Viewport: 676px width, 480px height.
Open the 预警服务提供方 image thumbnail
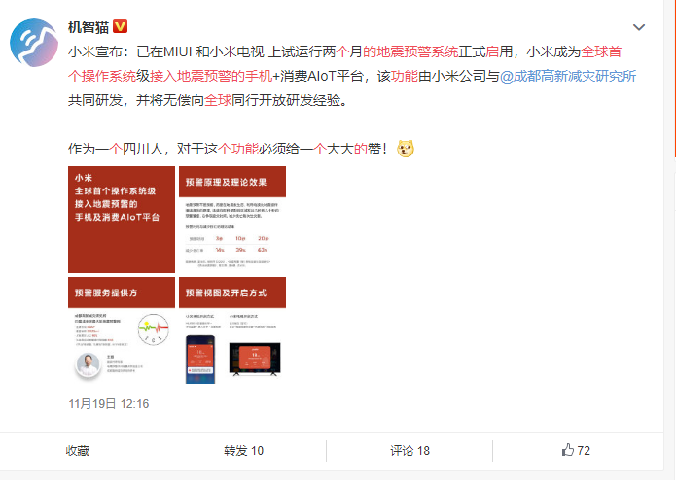point(122,330)
